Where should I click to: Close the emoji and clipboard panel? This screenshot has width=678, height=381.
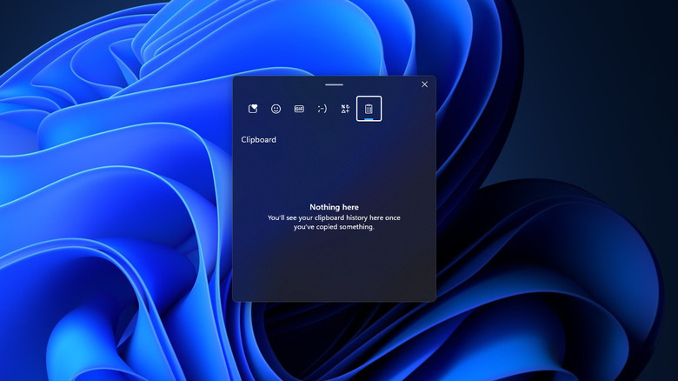click(424, 84)
